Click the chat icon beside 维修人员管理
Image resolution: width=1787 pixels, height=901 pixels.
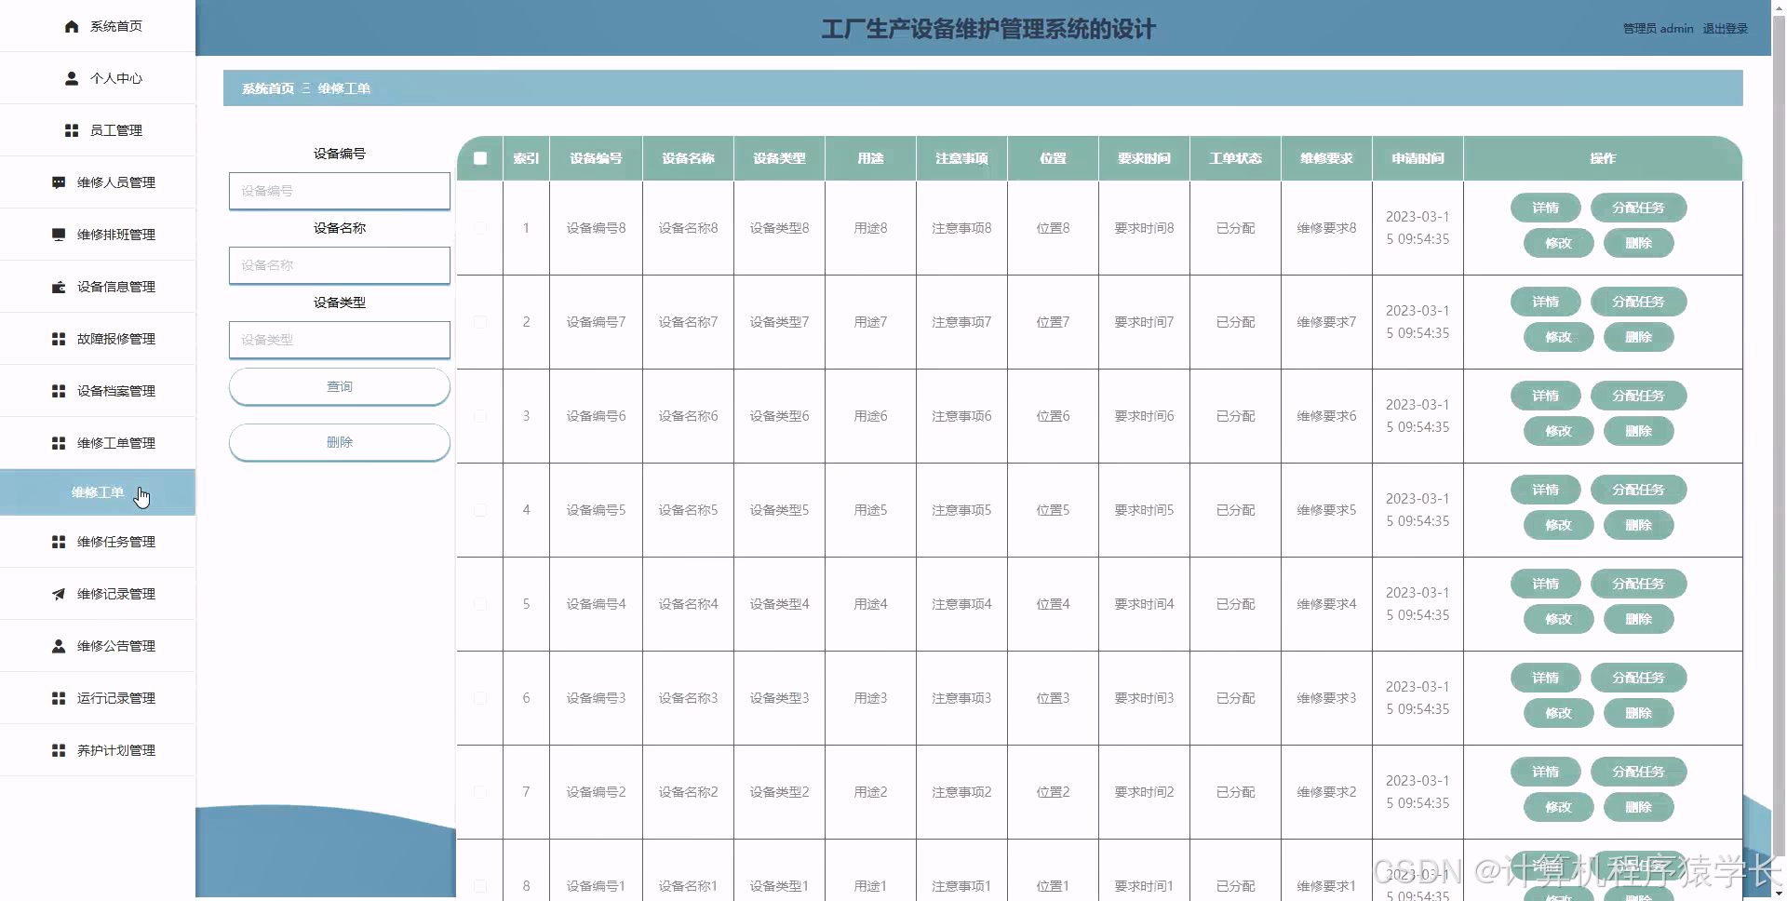click(59, 182)
